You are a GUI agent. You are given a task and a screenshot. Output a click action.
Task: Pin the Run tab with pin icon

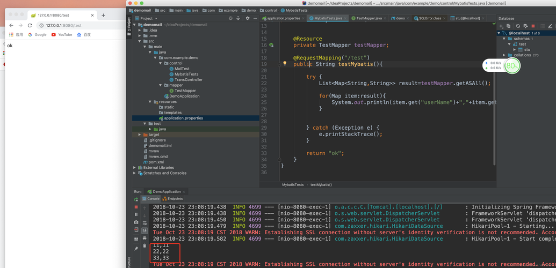136,249
